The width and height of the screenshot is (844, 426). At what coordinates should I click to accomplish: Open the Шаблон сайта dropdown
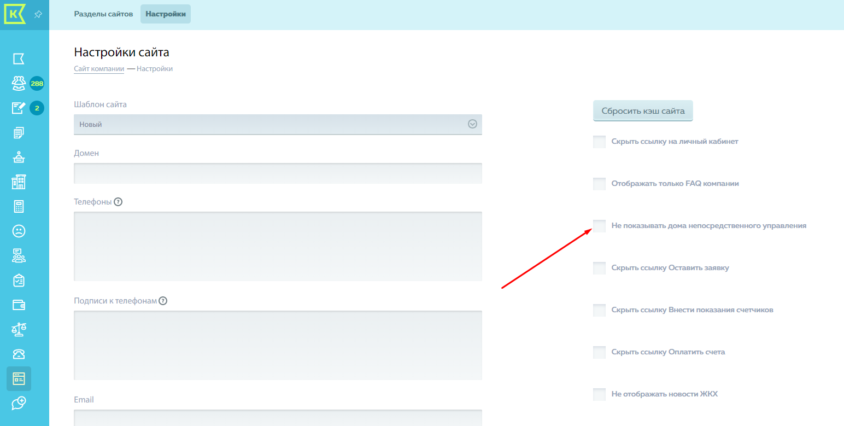point(278,124)
